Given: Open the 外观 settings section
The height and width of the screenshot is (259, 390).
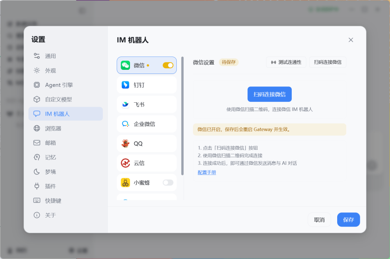Looking at the screenshot, I should (x=66, y=70).
